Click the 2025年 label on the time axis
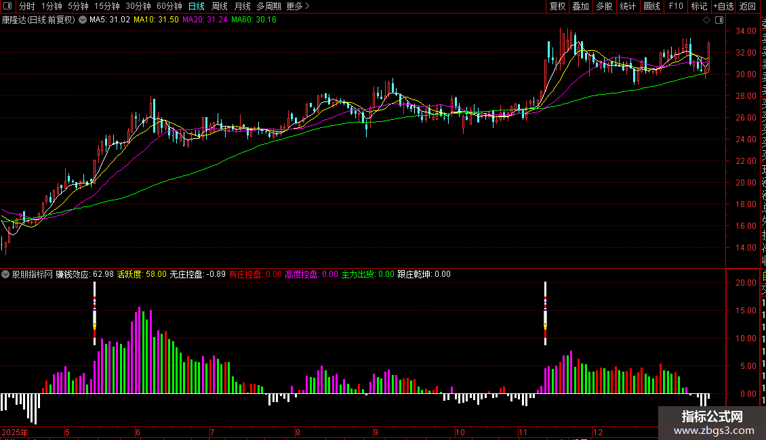The width and height of the screenshot is (766, 440). tap(15, 432)
